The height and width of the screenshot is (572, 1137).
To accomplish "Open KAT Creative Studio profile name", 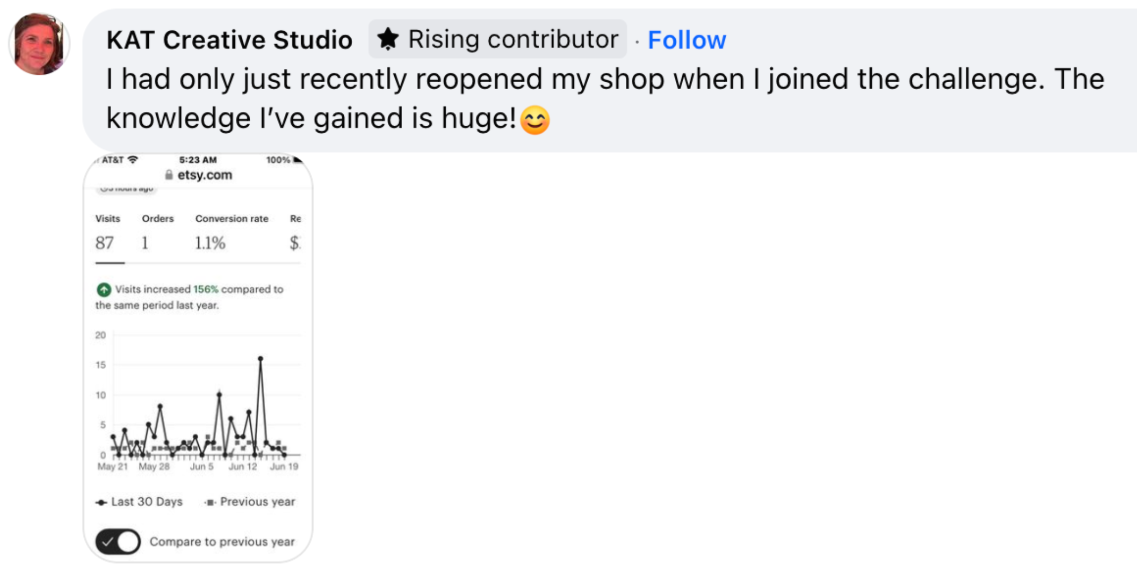I will click(x=229, y=40).
